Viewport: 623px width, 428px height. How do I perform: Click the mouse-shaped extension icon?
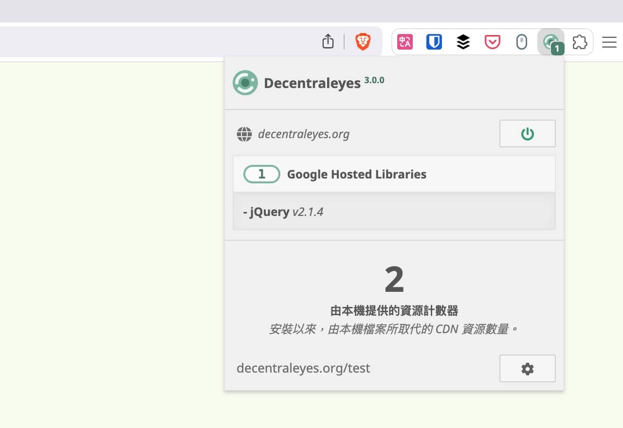click(522, 42)
